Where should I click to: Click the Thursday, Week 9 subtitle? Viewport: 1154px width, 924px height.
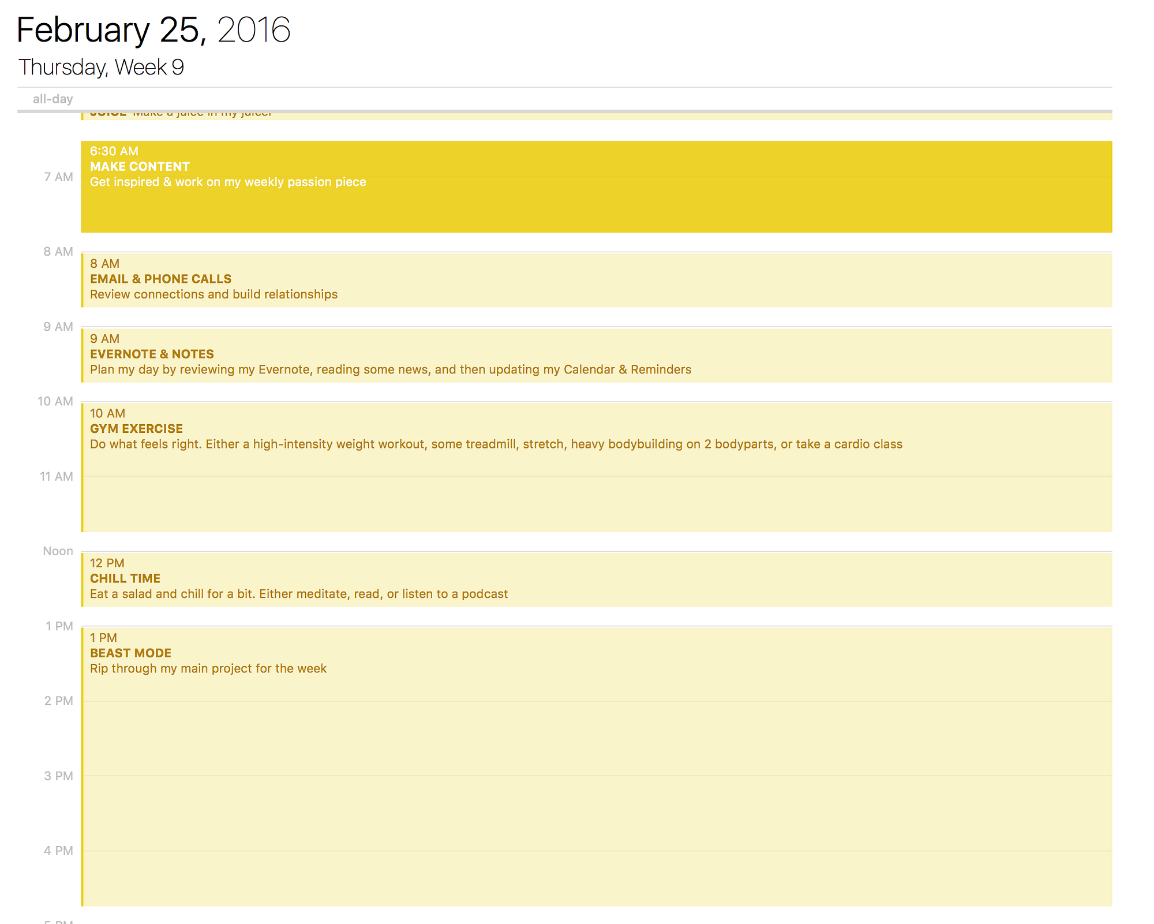click(101, 68)
